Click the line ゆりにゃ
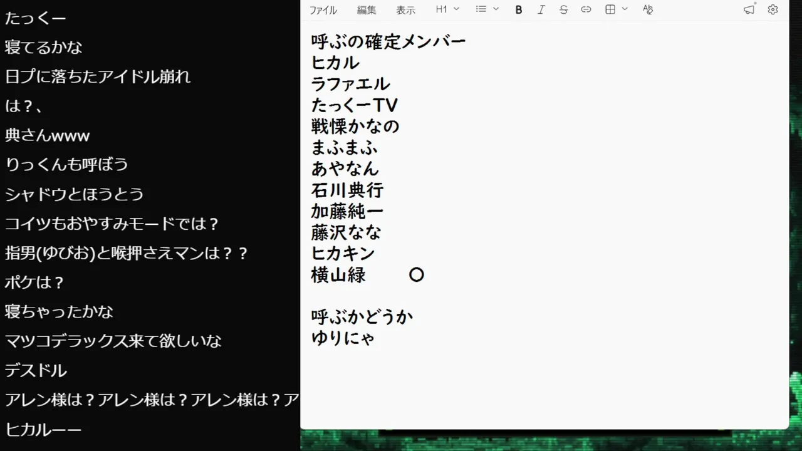Screen dimensions: 802x451 343,338
